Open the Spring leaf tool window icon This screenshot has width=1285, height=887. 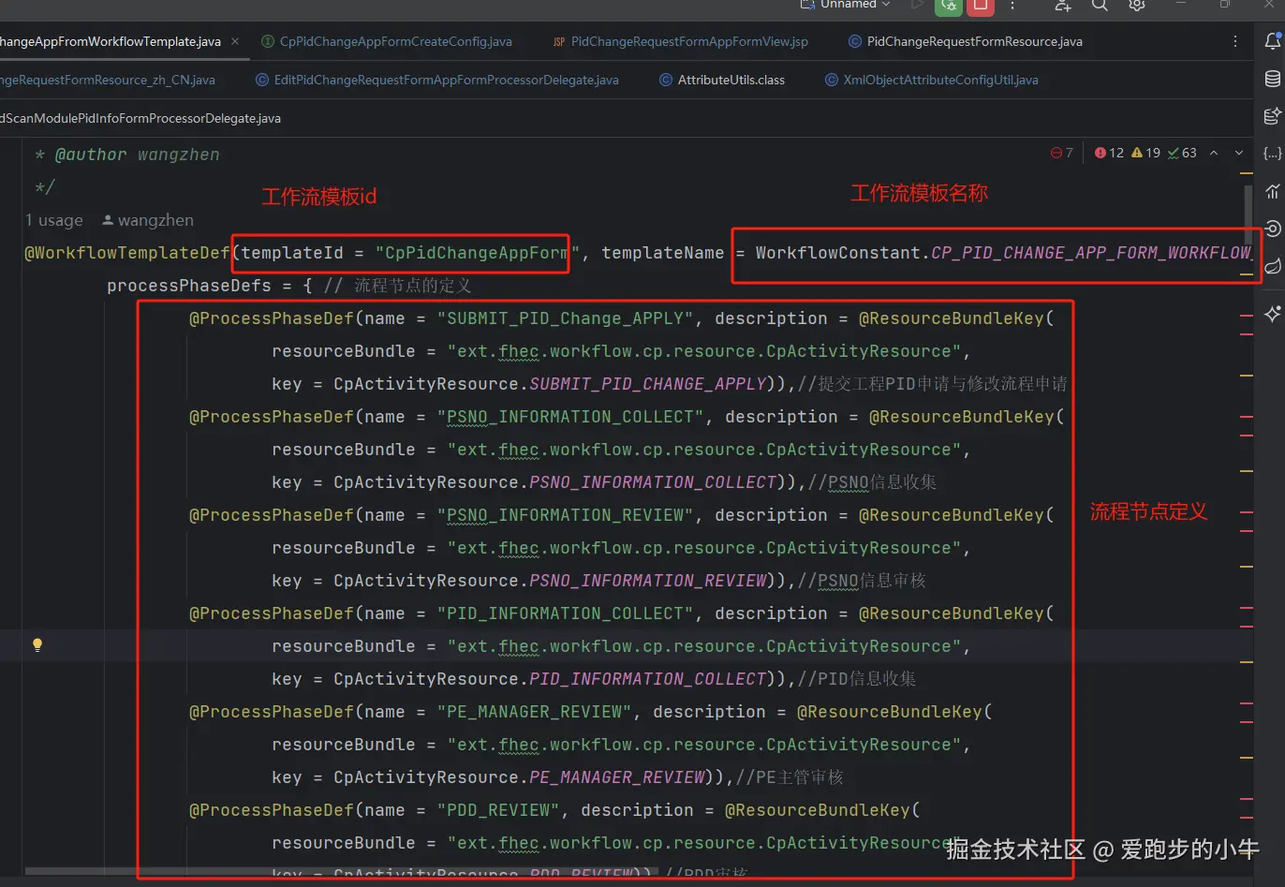[1272, 267]
